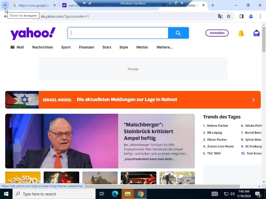Image resolution: width=266 pixels, height=199 pixels.
Task: Open the Finanzen navigation item
Action: pos(87,47)
